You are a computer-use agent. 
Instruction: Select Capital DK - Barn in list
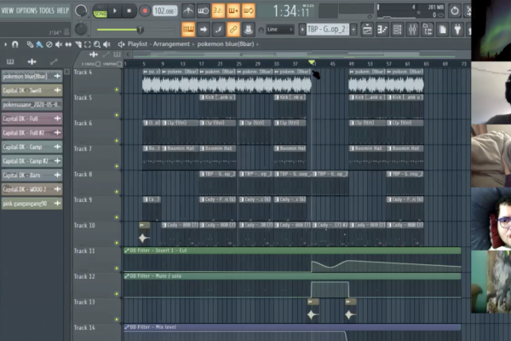pyautogui.click(x=32, y=176)
